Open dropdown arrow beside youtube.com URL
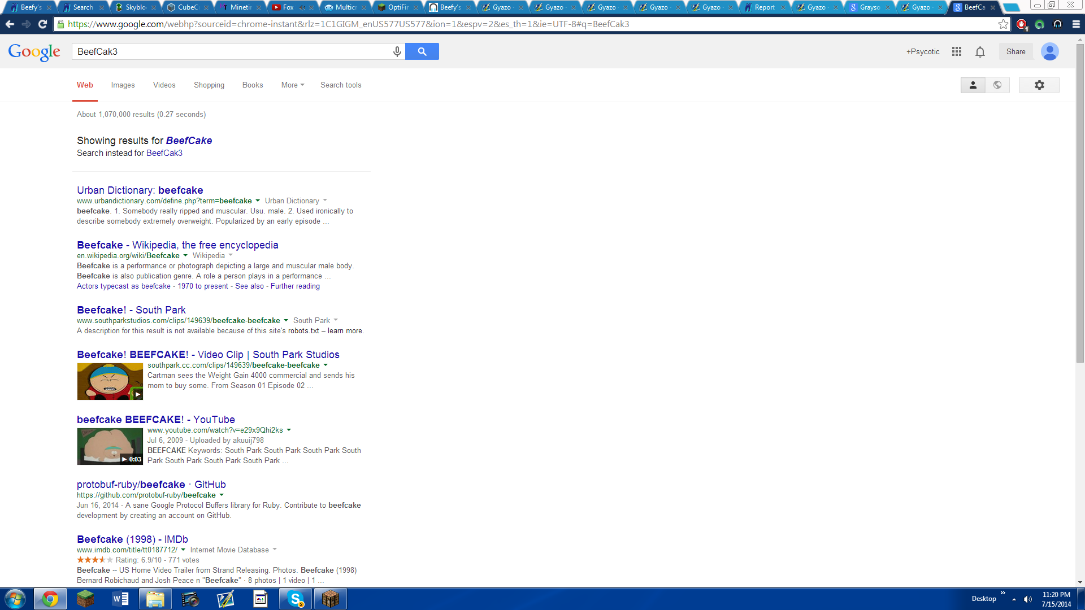The width and height of the screenshot is (1085, 610). 289,430
